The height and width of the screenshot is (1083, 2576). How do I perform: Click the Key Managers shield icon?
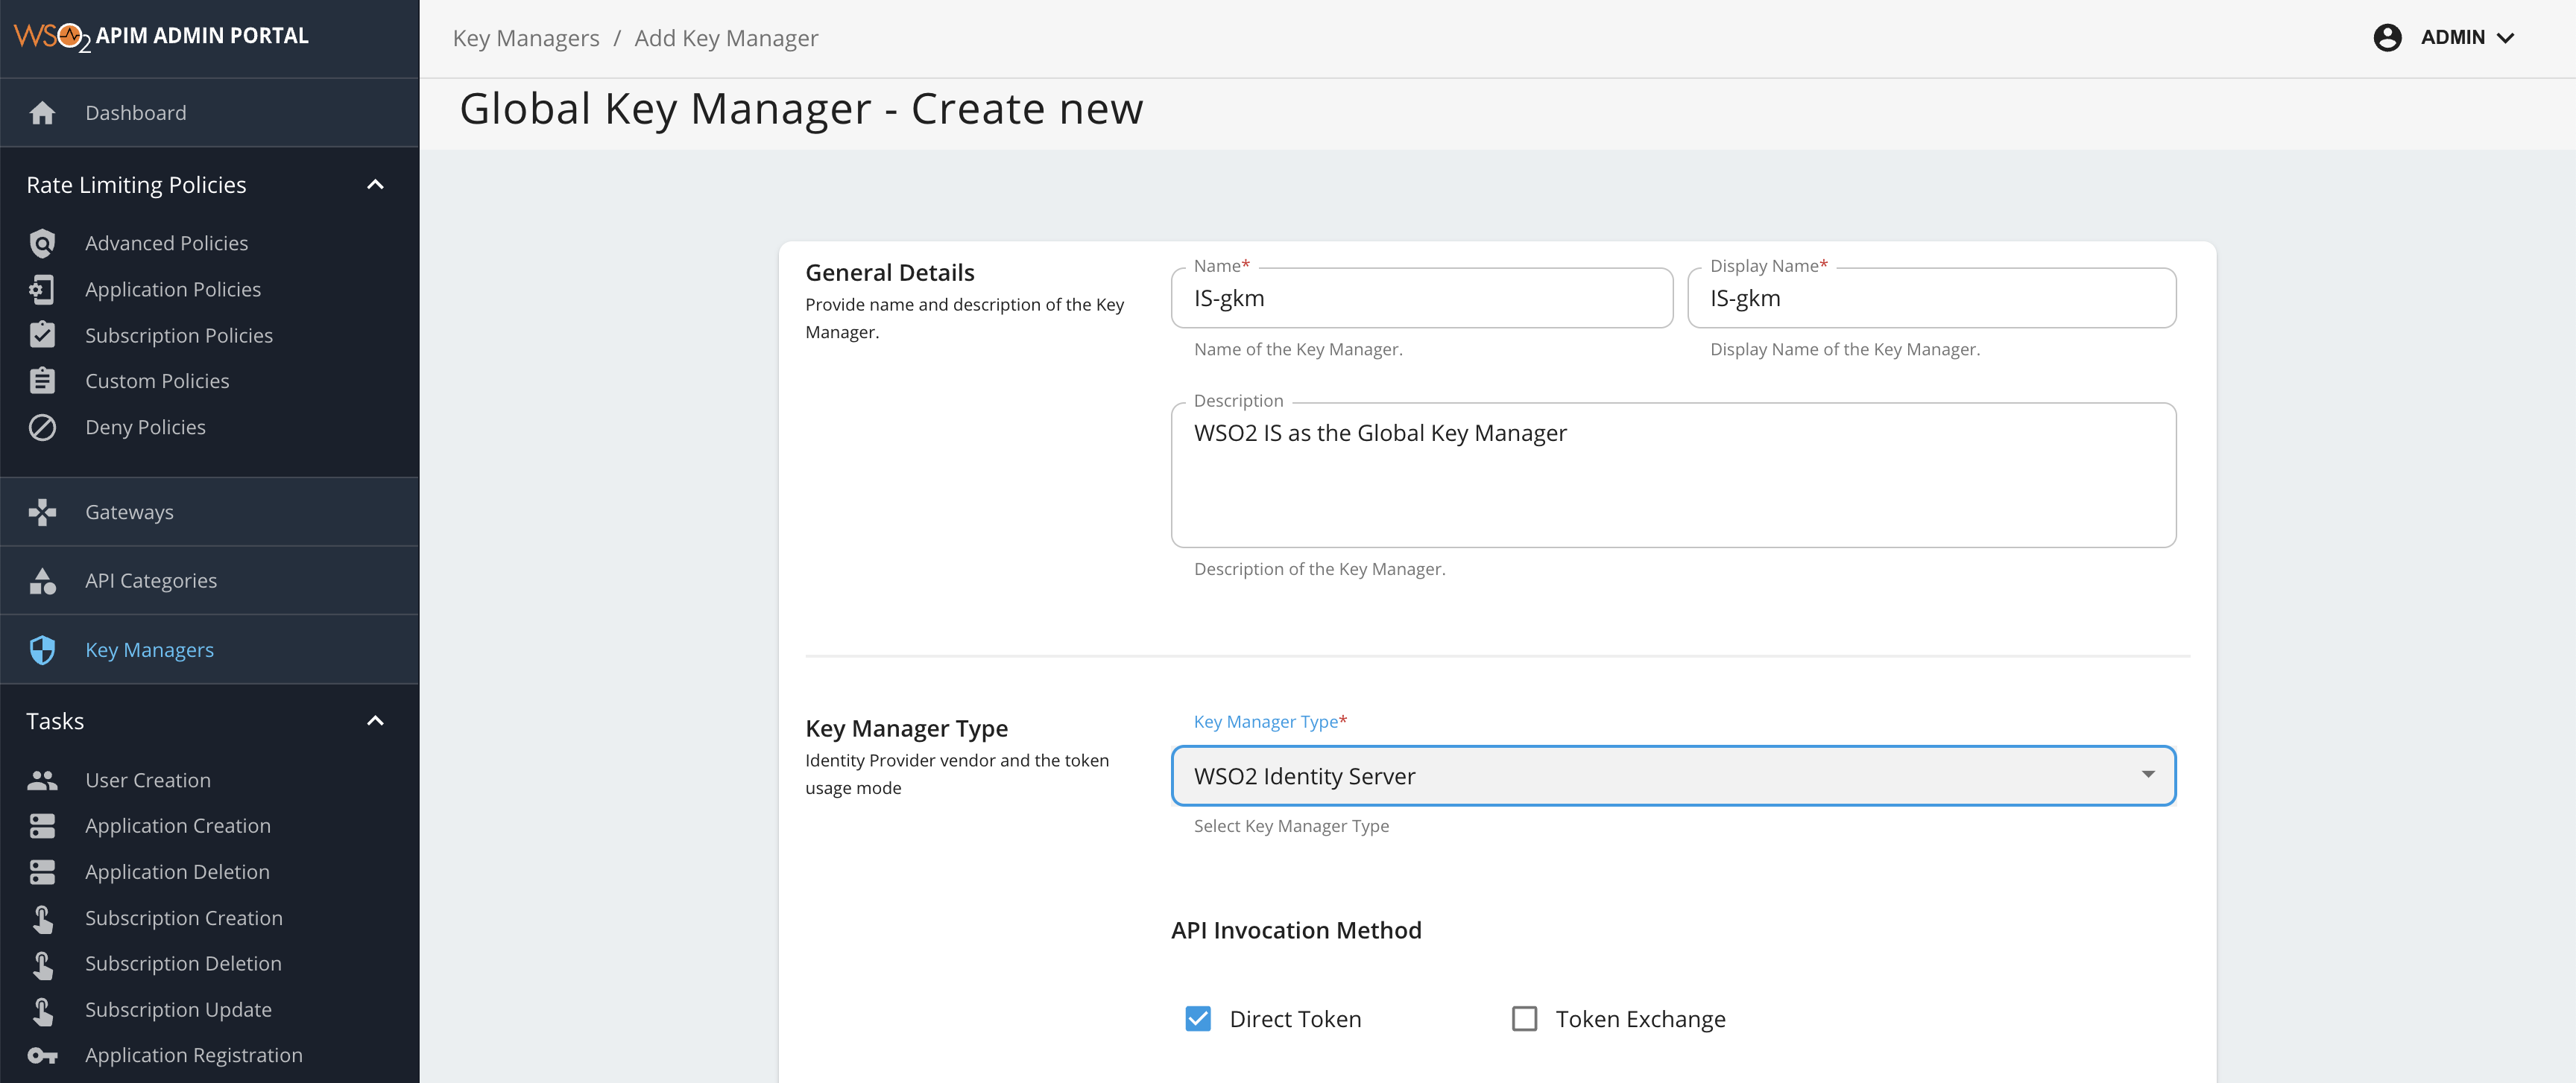(42, 649)
